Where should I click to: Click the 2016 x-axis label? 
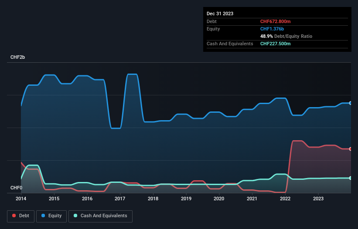pos(87,199)
